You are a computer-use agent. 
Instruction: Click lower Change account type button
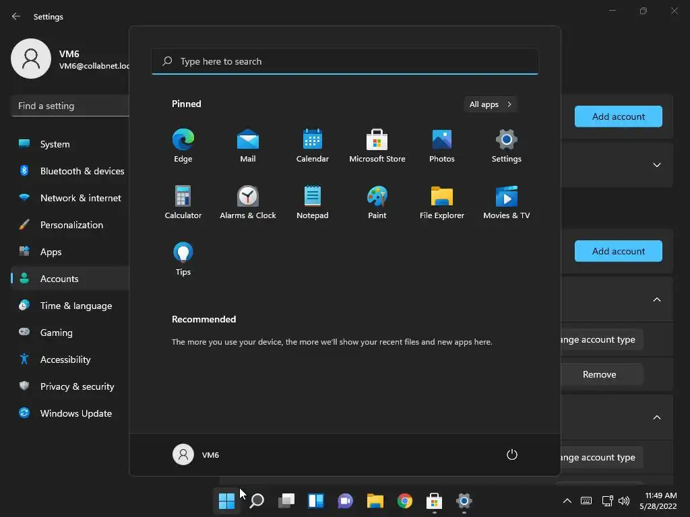pyautogui.click(x=601, y=457)
